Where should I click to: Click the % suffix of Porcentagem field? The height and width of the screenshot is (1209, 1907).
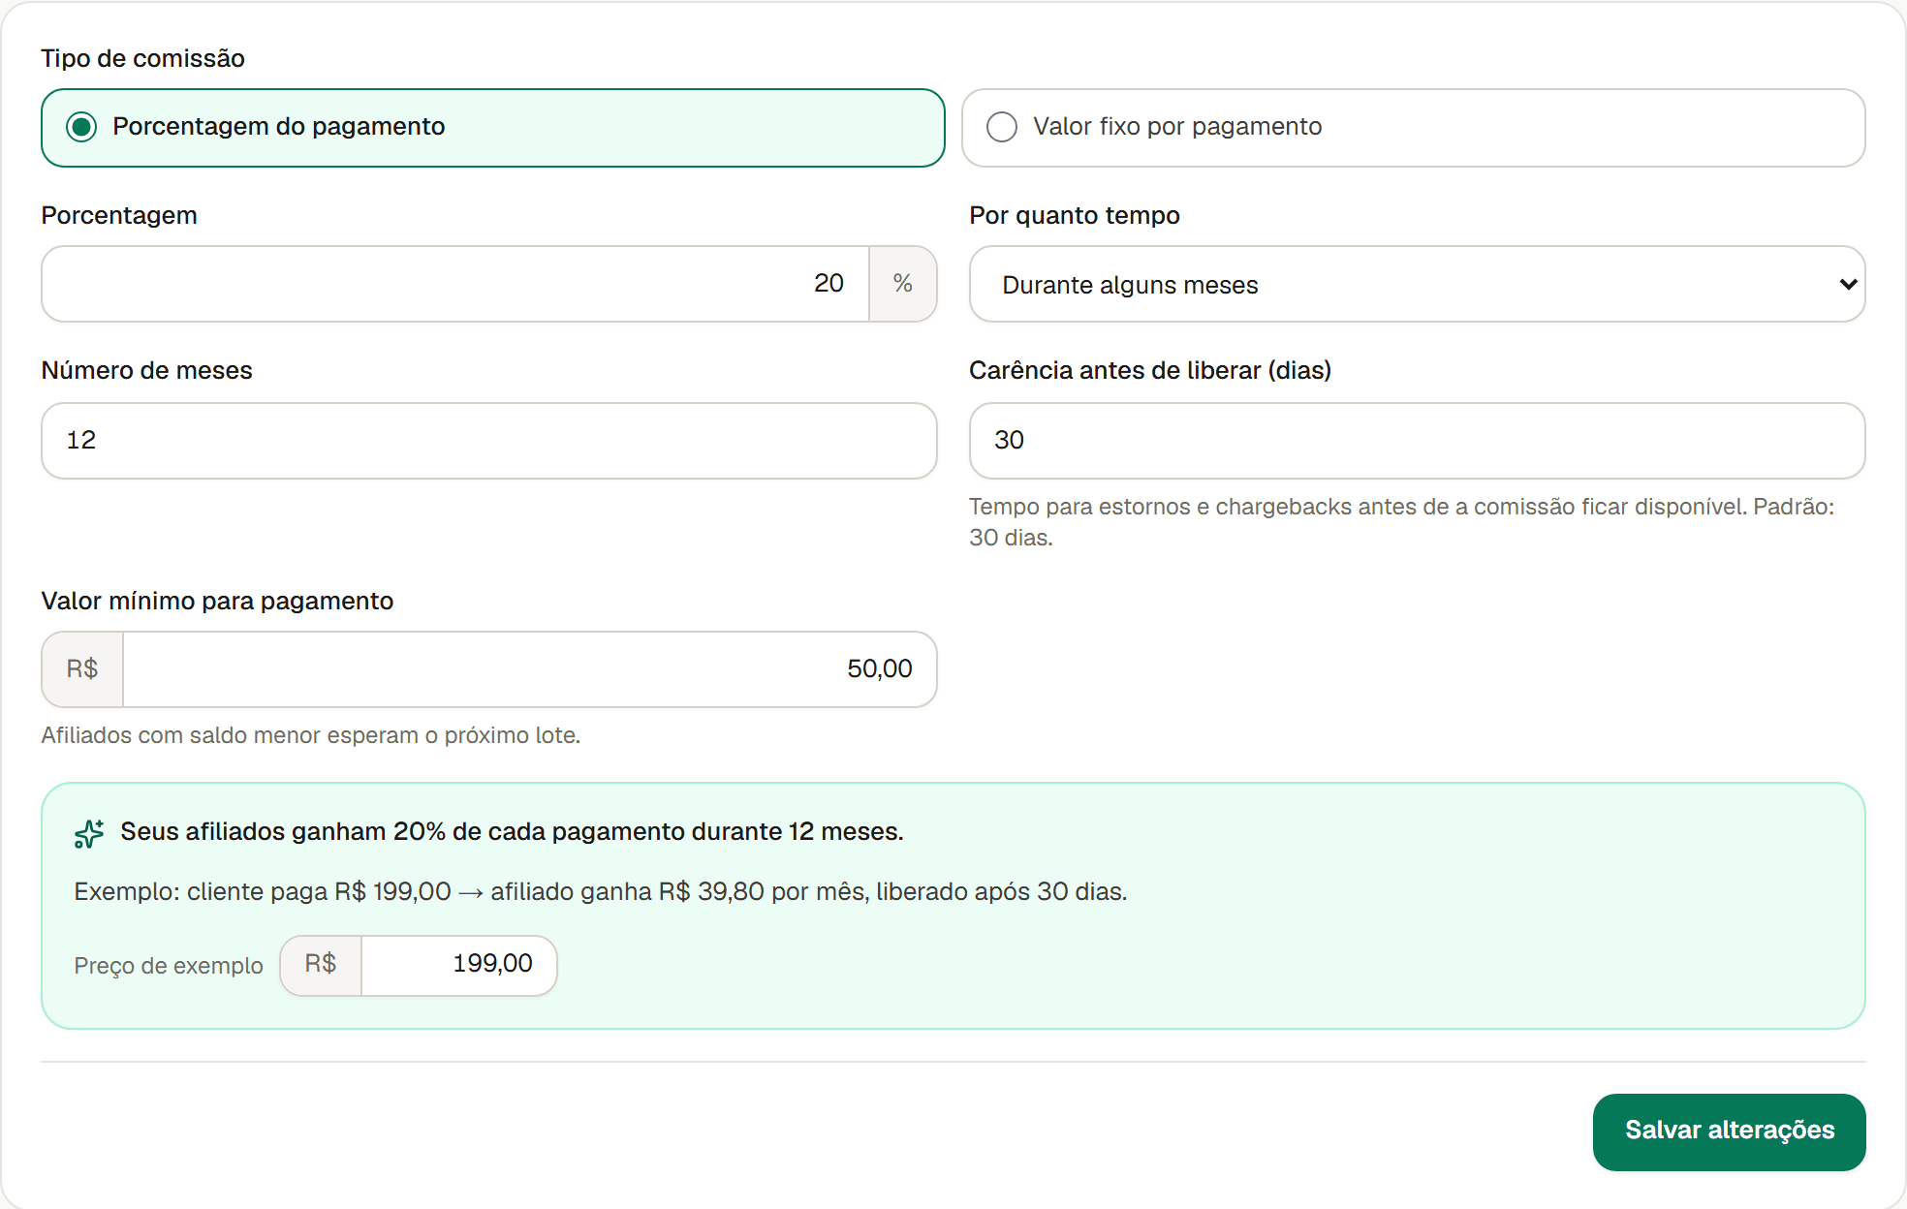click(x=902, y=284)
